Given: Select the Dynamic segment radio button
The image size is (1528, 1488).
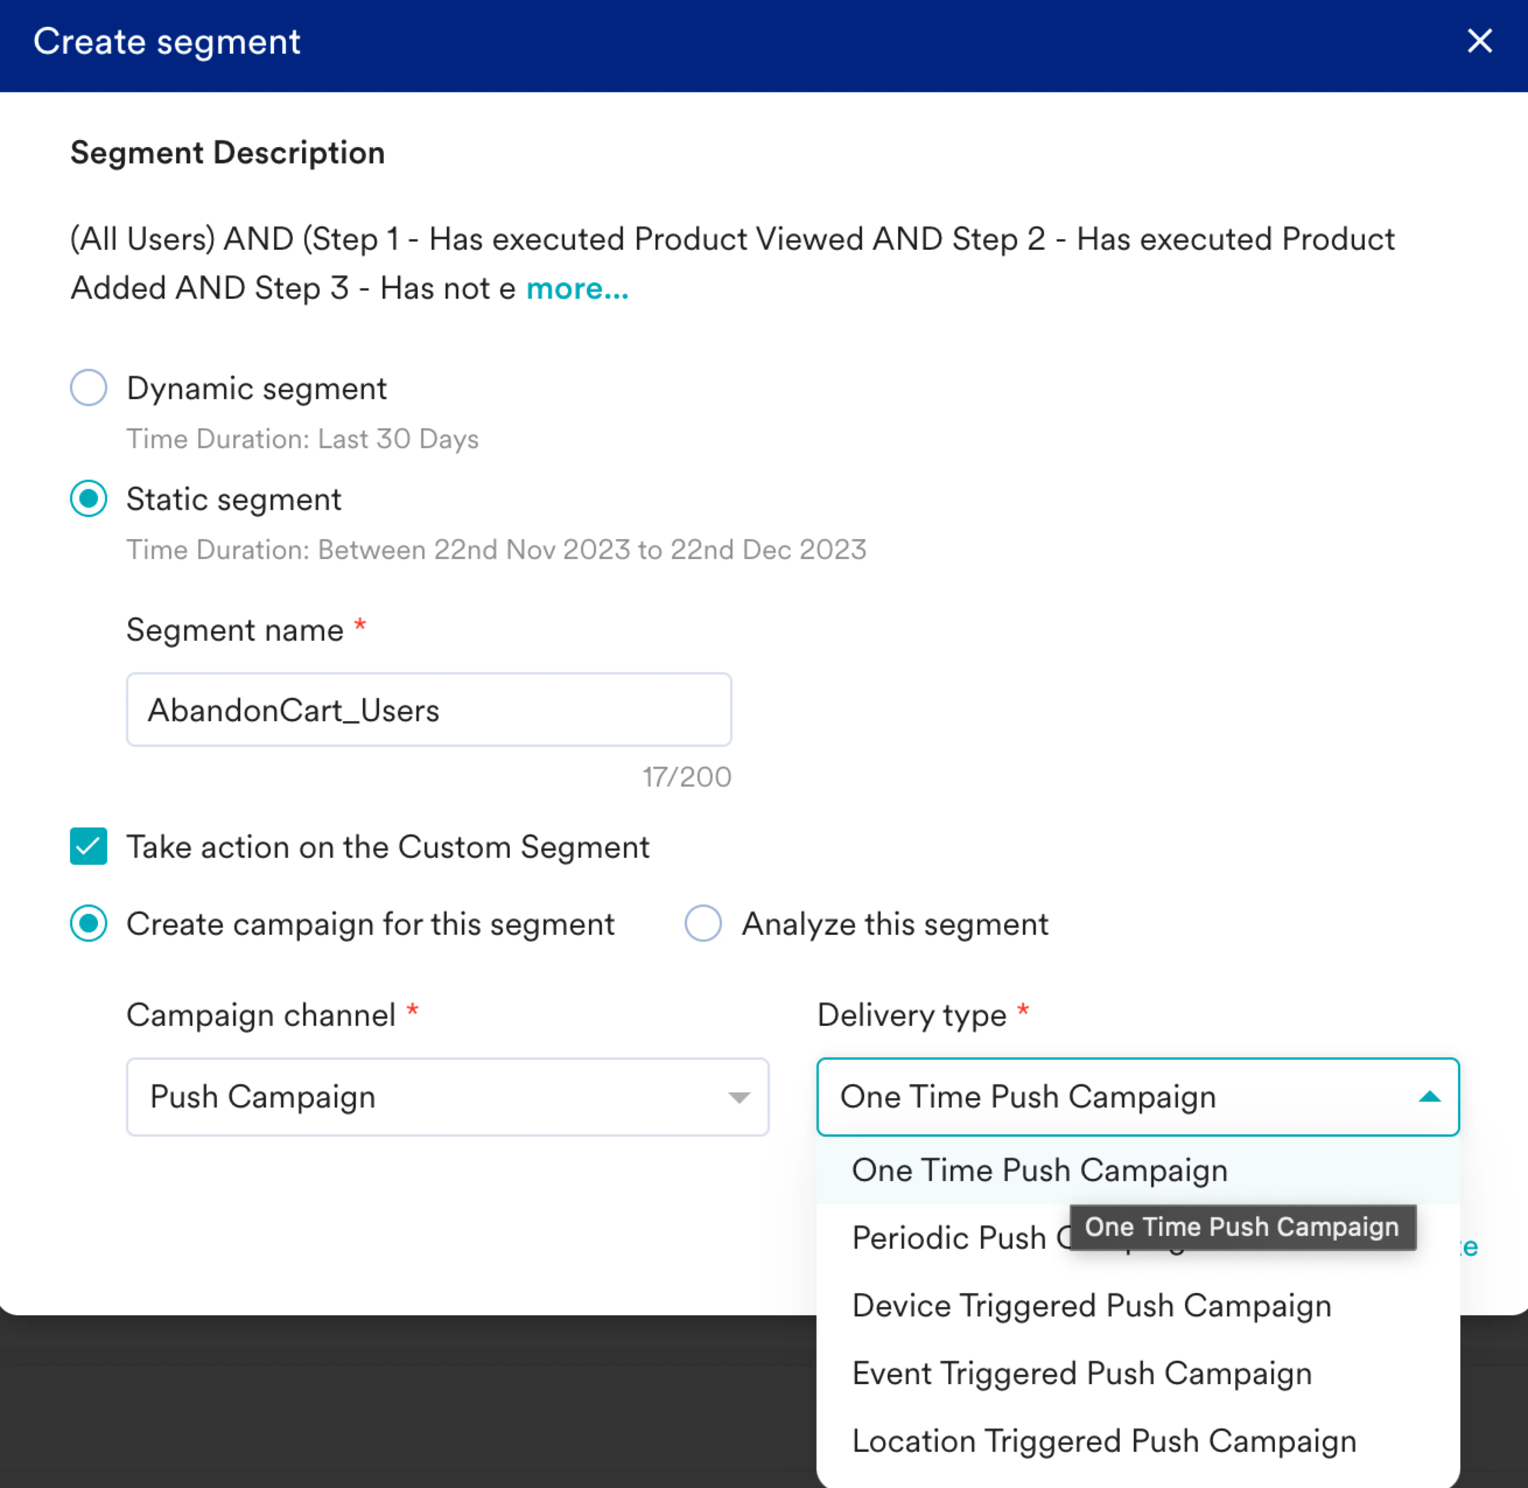Looking at the screenshot, I should 88,387.
